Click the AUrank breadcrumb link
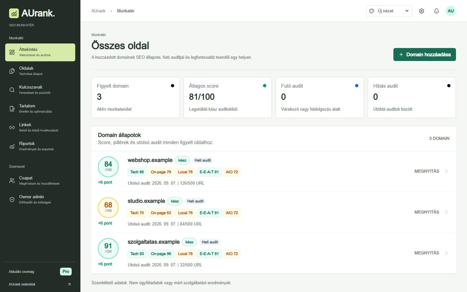 (98, 11)
